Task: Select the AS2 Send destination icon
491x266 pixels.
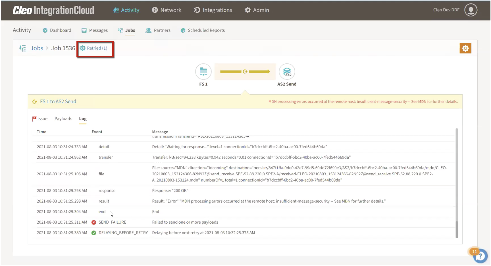Action: click(287, 72)
